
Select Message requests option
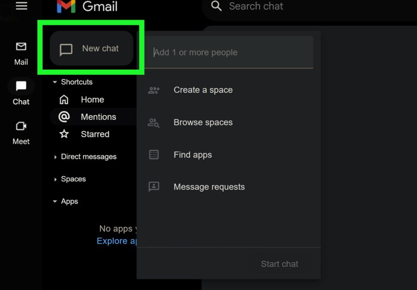coord(228,187)
